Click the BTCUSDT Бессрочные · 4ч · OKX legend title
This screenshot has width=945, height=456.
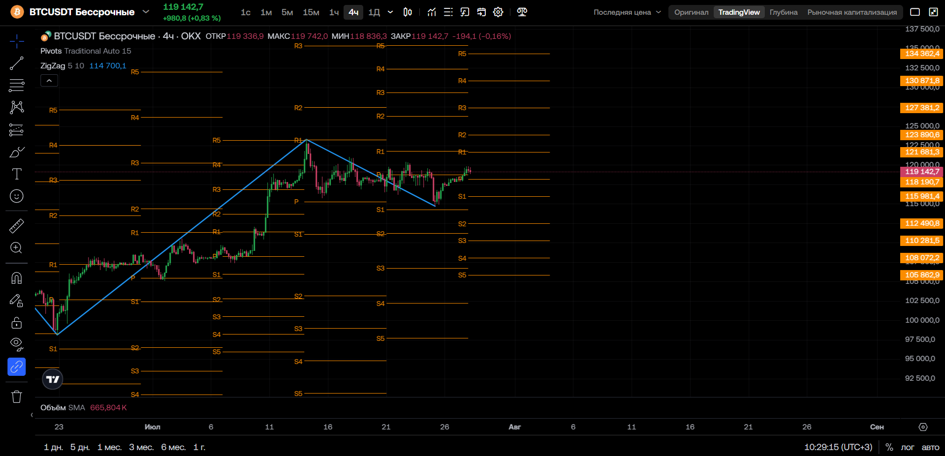point(127,36)
